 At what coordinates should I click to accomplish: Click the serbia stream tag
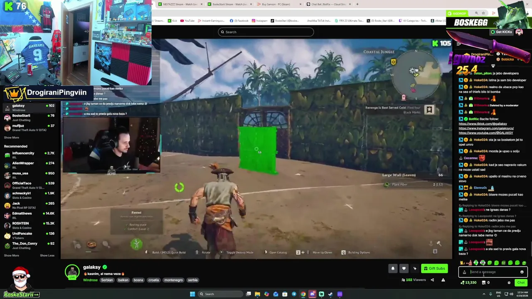tap(192, 280)
